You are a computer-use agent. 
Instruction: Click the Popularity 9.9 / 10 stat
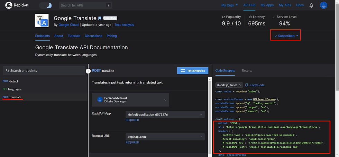(231, 21)
